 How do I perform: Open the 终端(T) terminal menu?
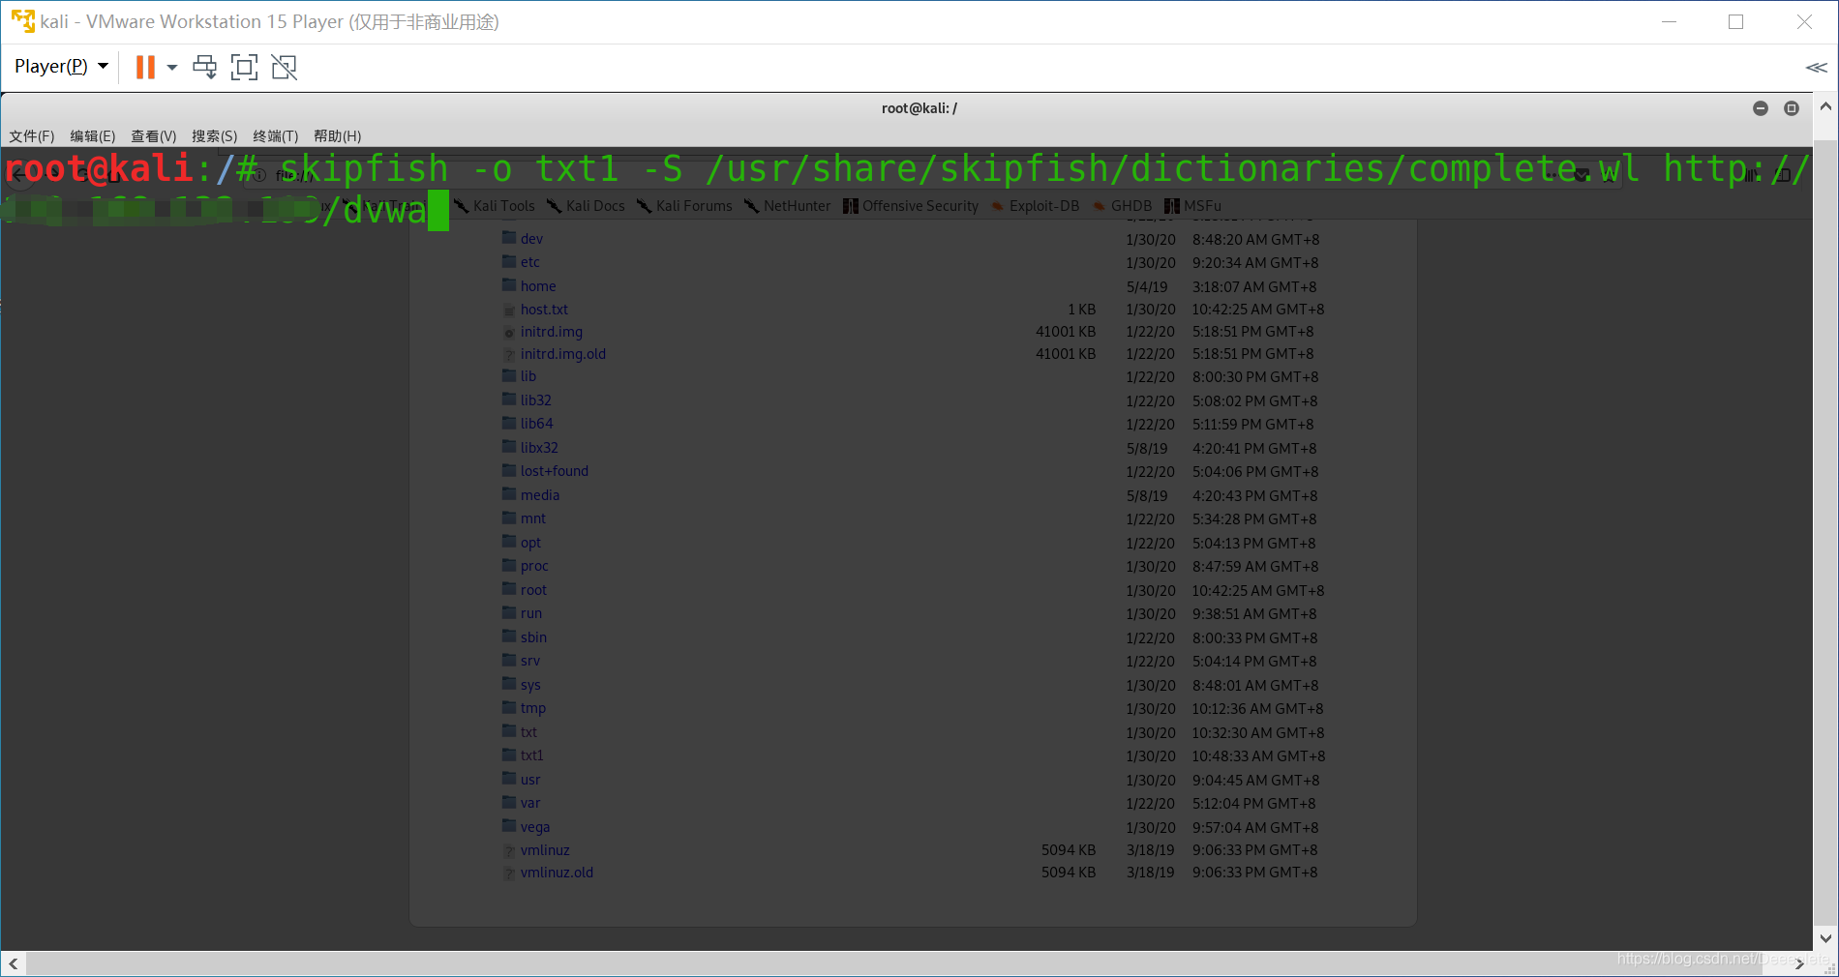[x=276, y=136]
